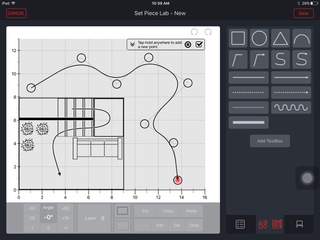Confirm curve points with the checkmark
The image size is (320, 240).
tap(199, 44)
